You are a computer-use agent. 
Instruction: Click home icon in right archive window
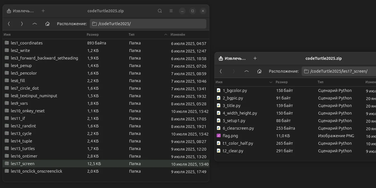(x=259, y=71)
